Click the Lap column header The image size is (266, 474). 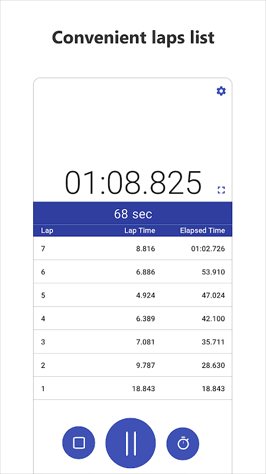click(47, 230)
